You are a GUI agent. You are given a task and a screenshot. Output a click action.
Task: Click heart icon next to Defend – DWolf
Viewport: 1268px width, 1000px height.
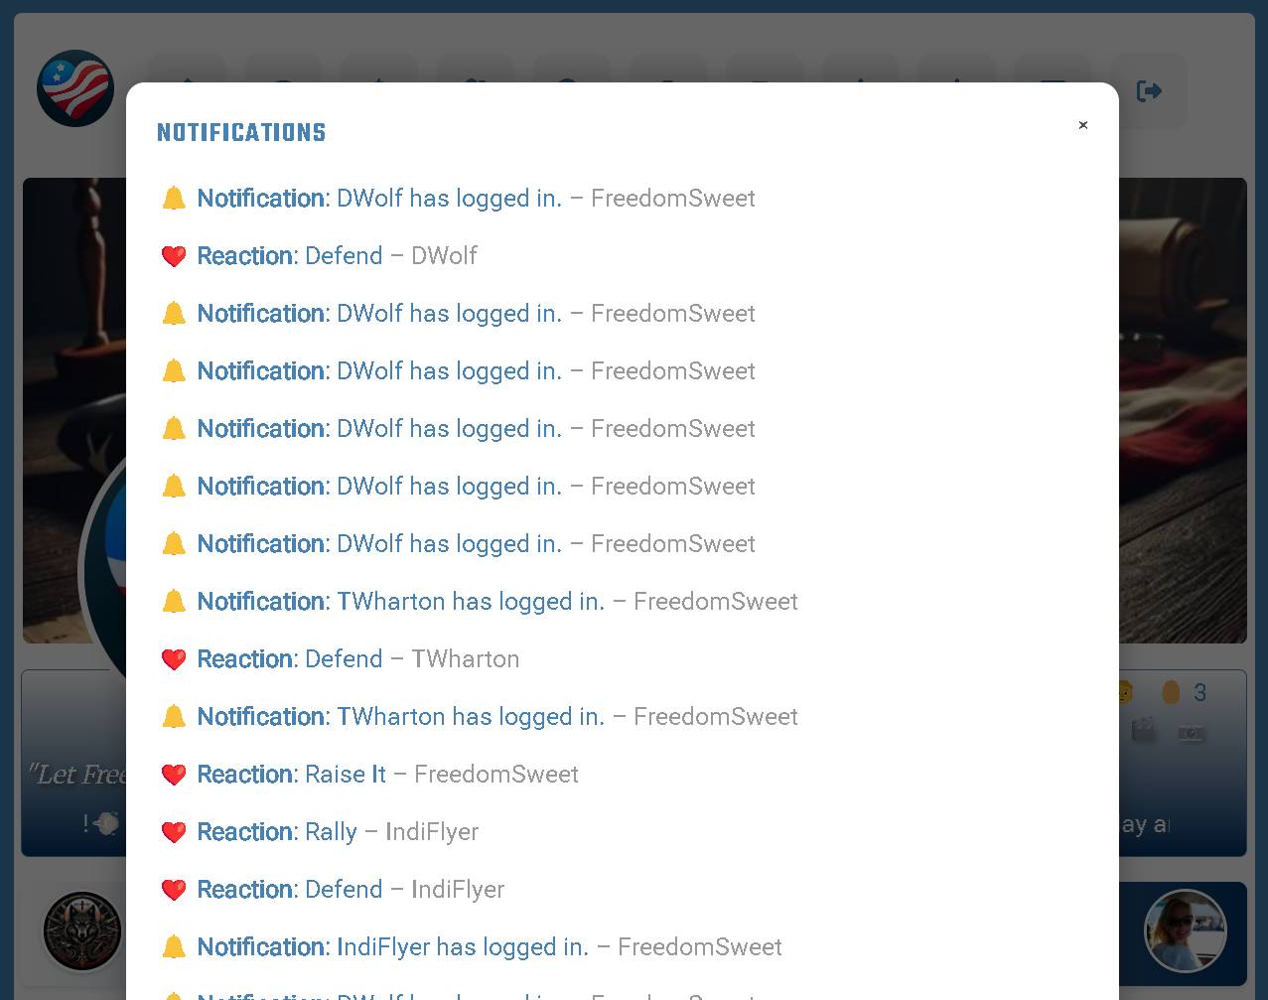174,256
